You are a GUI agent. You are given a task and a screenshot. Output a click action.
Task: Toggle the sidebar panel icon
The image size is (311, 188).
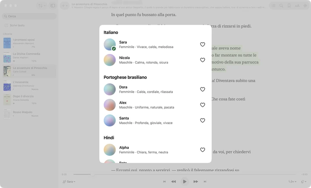(53, 6)
